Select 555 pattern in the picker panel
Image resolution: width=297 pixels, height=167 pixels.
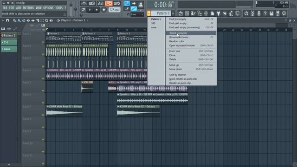[9, 42]
